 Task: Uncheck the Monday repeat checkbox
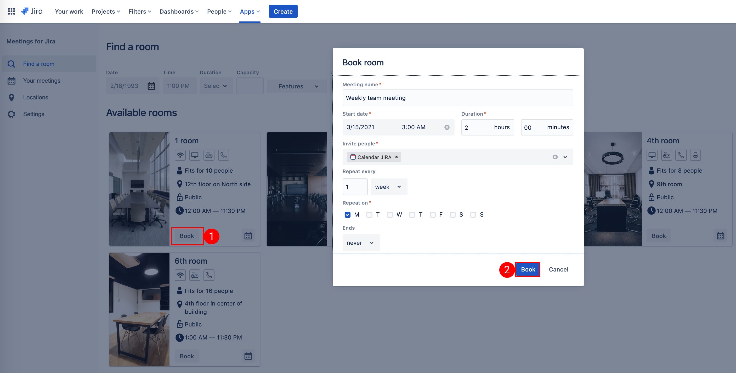pyautogui.click(x=347, y=215)
